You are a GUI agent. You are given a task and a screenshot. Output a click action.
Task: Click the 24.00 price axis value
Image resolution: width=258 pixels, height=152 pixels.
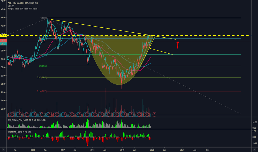point(3,100)
